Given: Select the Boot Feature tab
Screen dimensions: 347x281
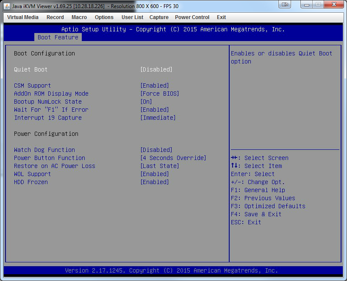Looking at the screenshot, I should coord(58,37).
